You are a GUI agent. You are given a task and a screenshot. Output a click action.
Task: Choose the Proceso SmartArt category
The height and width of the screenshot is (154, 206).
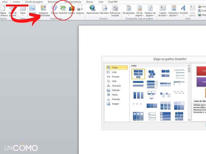[116, 77]
